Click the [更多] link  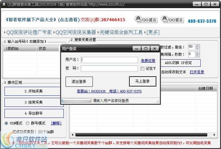[x=153, y=32]
